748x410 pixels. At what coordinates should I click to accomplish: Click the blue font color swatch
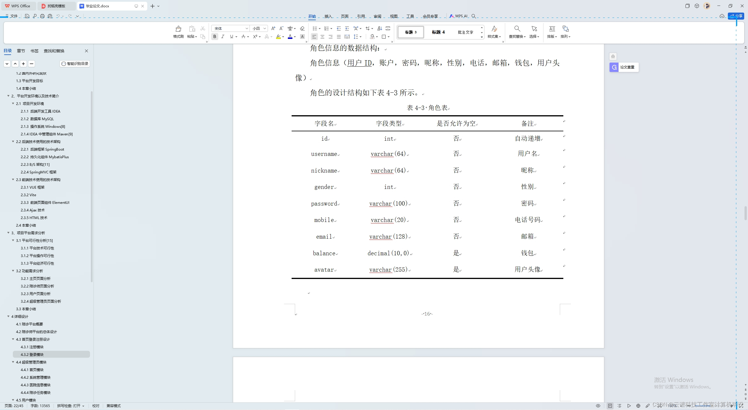pos(290,37)
